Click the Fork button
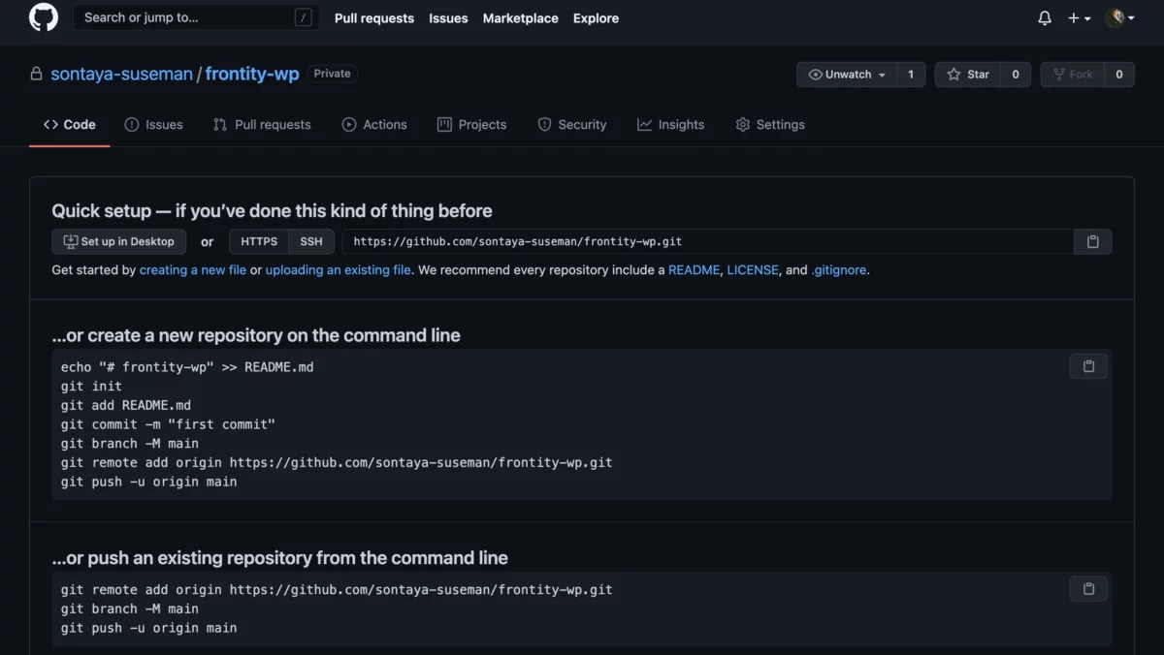The image size is (1164, 655). [x=1072, y=75]
